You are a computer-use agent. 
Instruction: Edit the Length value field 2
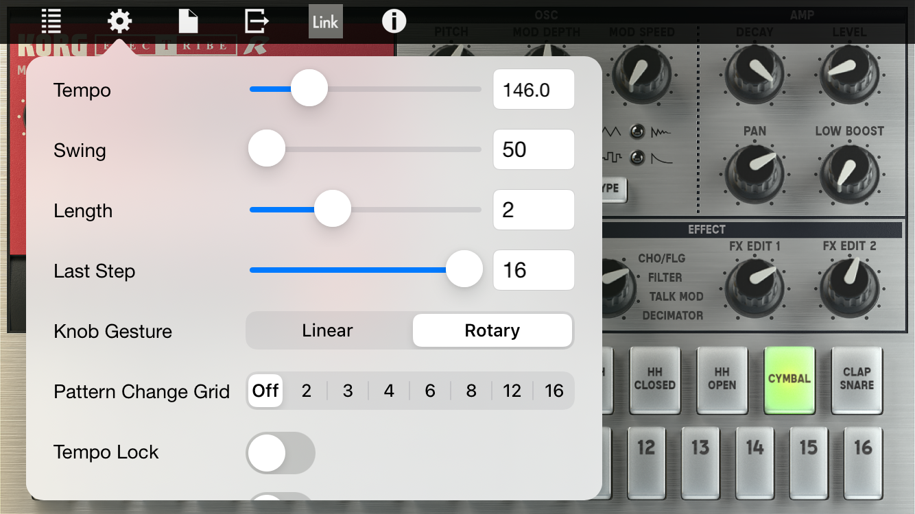click(x=534, y=210)
